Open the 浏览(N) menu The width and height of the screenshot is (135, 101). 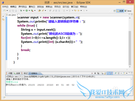pos(40,7)
